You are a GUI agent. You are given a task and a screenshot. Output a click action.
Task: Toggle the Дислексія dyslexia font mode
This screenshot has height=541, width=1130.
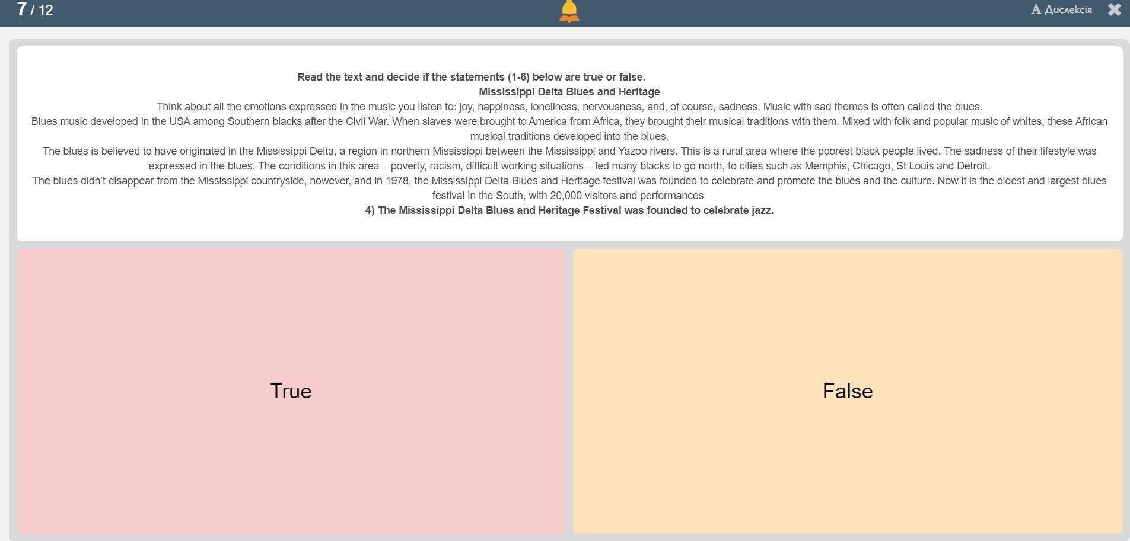click(1068, 9)
